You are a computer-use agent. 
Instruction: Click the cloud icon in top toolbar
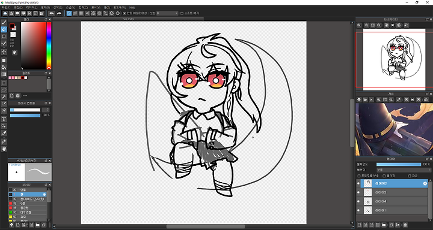(x=5, y=13)
